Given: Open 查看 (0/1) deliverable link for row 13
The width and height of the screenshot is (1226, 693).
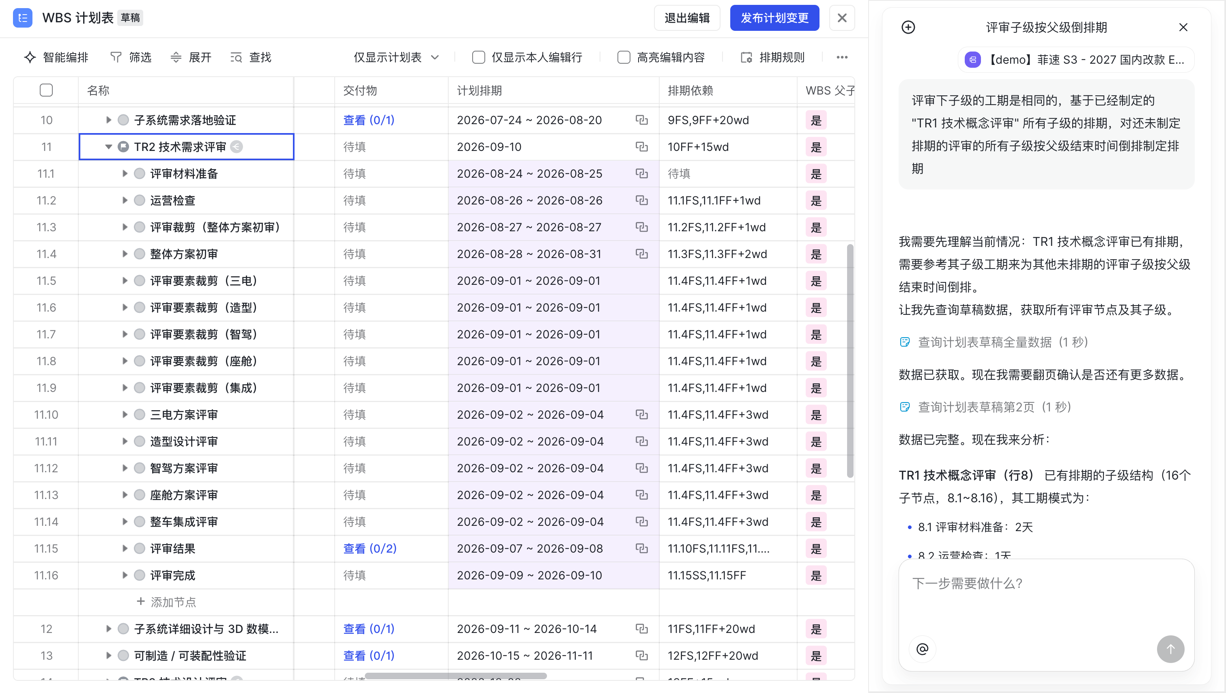Looking at the screenshot, I should (369, 655).
